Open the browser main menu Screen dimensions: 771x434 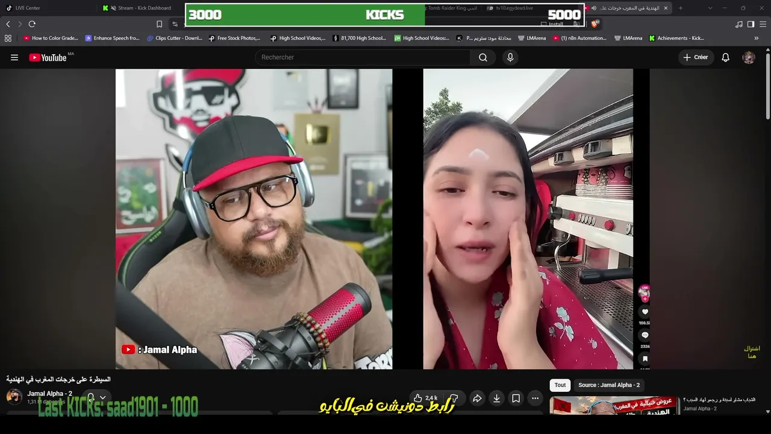click(763, 24)
